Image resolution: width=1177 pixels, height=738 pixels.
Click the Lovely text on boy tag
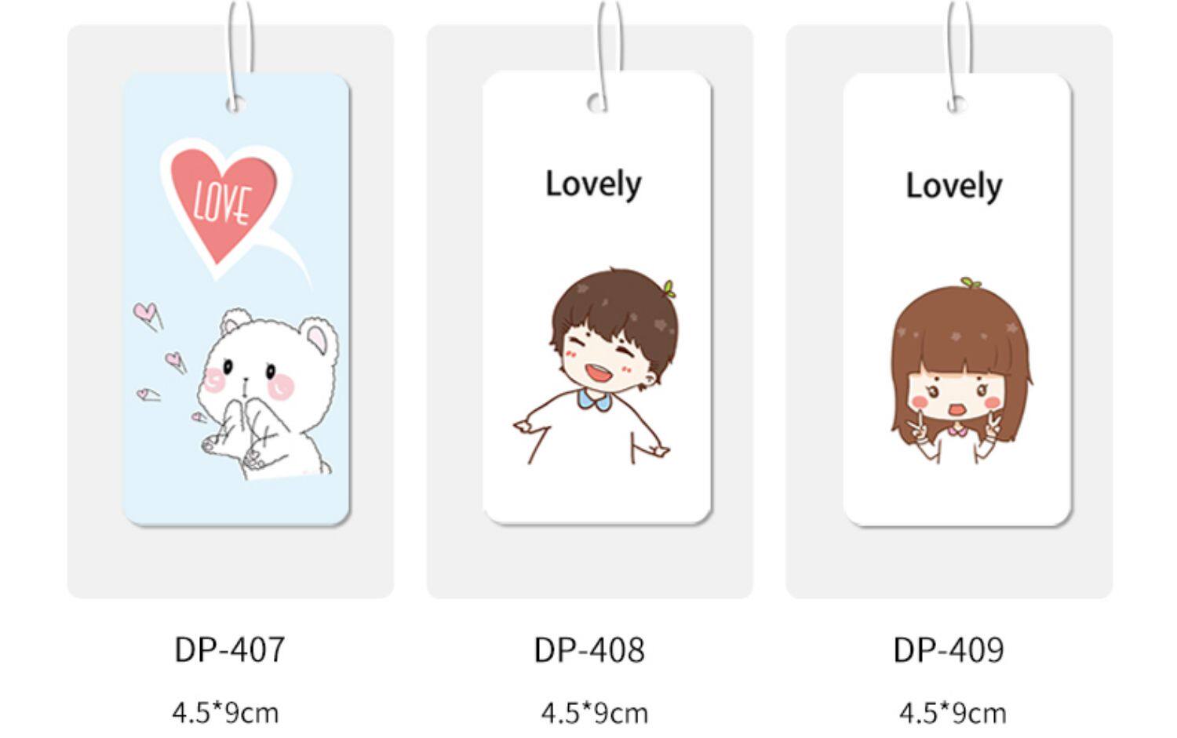point(593,185)
